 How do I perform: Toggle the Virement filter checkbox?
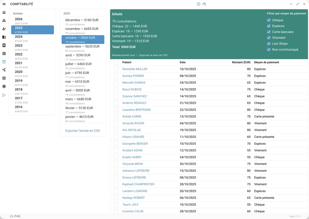[269, 38]
